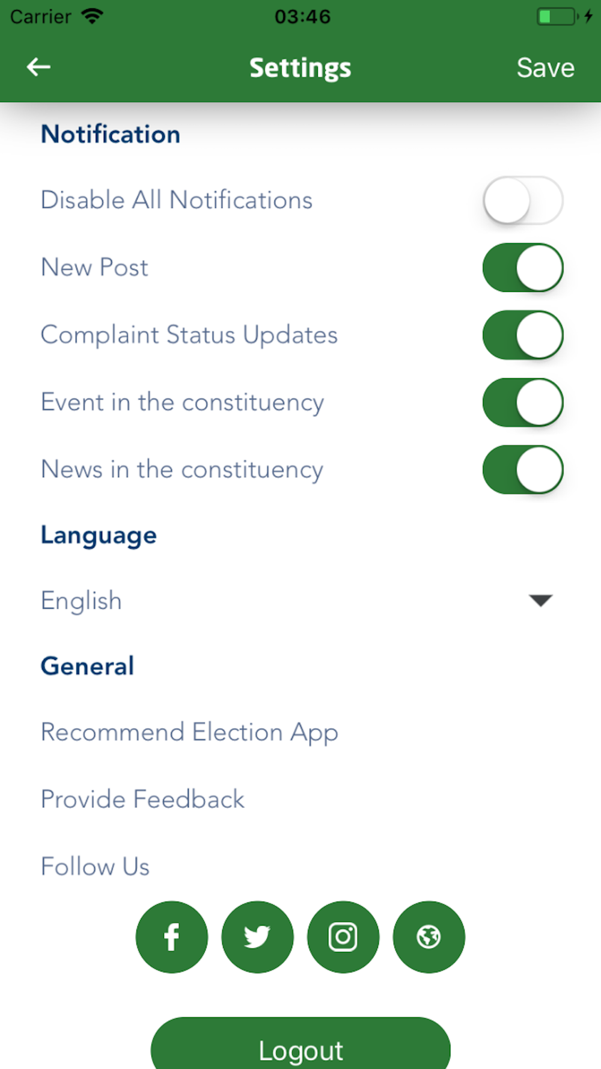Tap the Follow Us label
Screen dimensions: 601x1069
[x=95, y=867]
